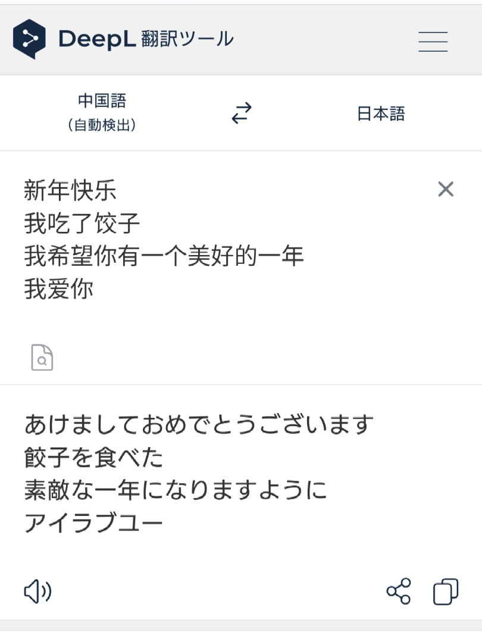Screen dimensions: 482x642
Task: Play translation audio with speaker icon
Action: coord(37,591)
